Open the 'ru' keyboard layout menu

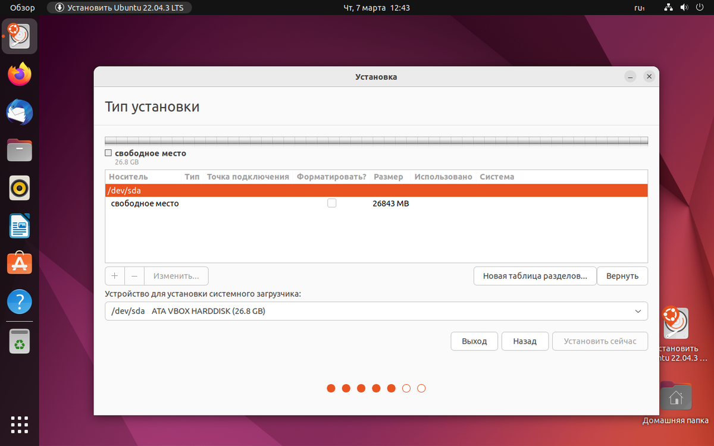coord(640,7)
